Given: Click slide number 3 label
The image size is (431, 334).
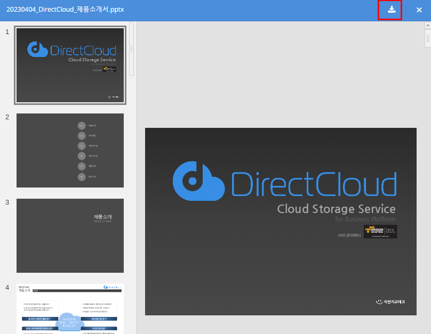Looking at the screenshot, I should 7,202.
